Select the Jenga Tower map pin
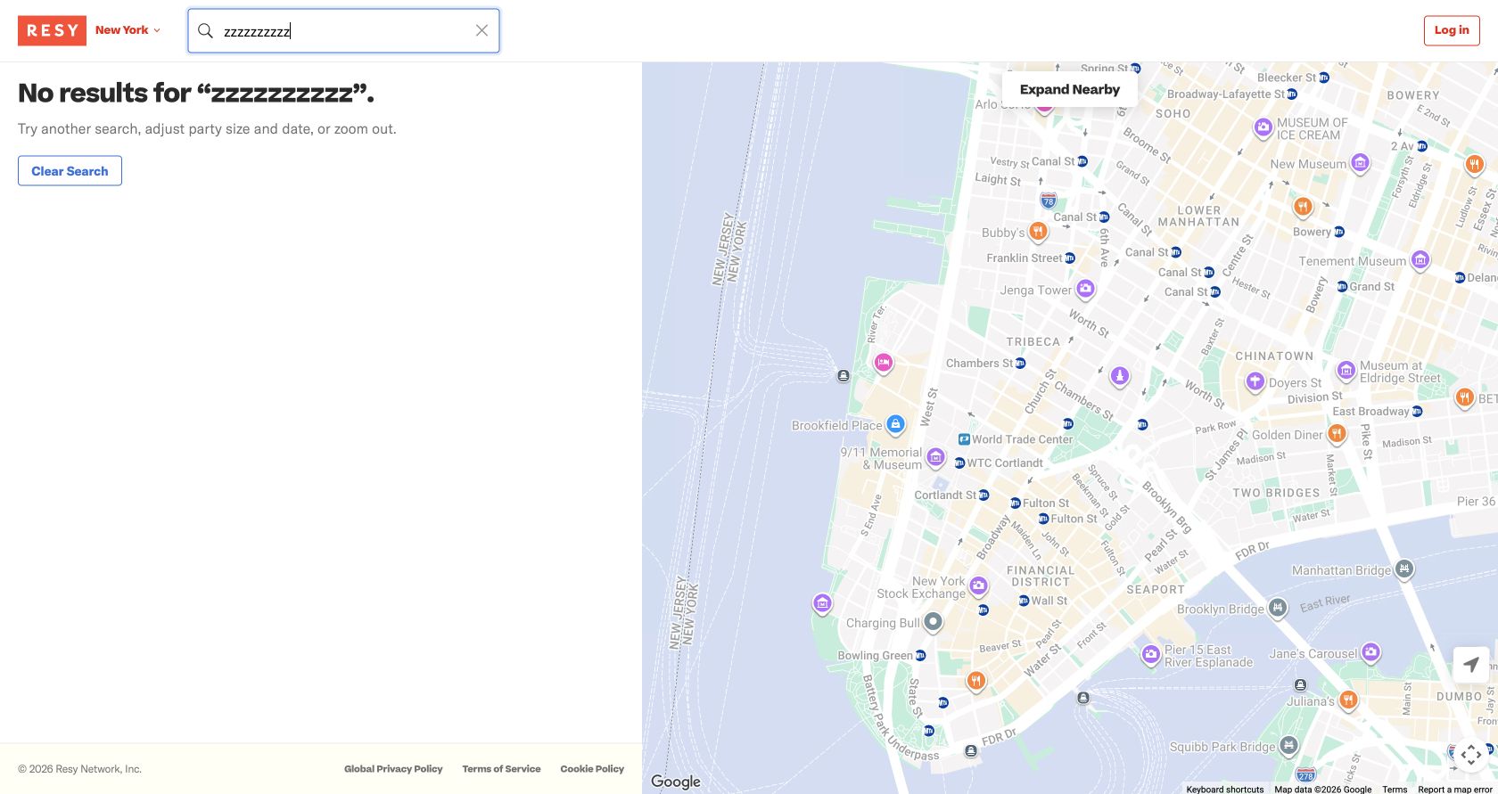The width and height of the screenshot is (1498, 794). [1085, 289]
